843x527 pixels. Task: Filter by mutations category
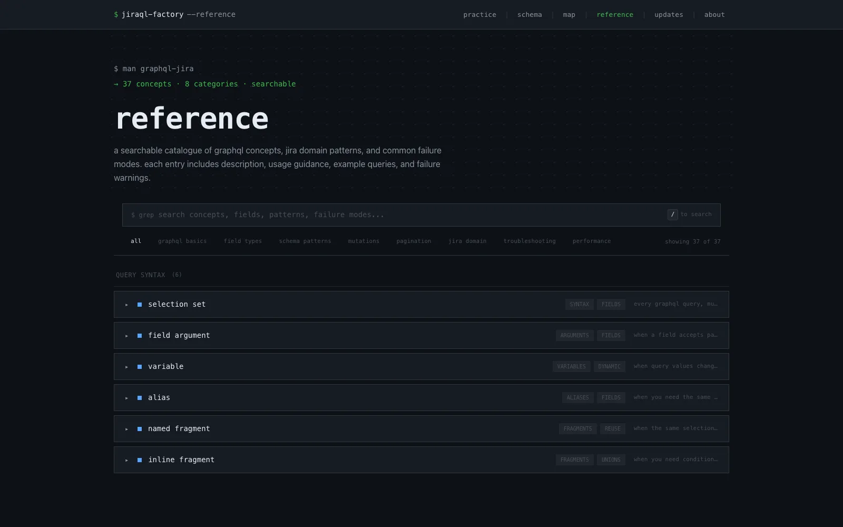(x=364, y=241)
